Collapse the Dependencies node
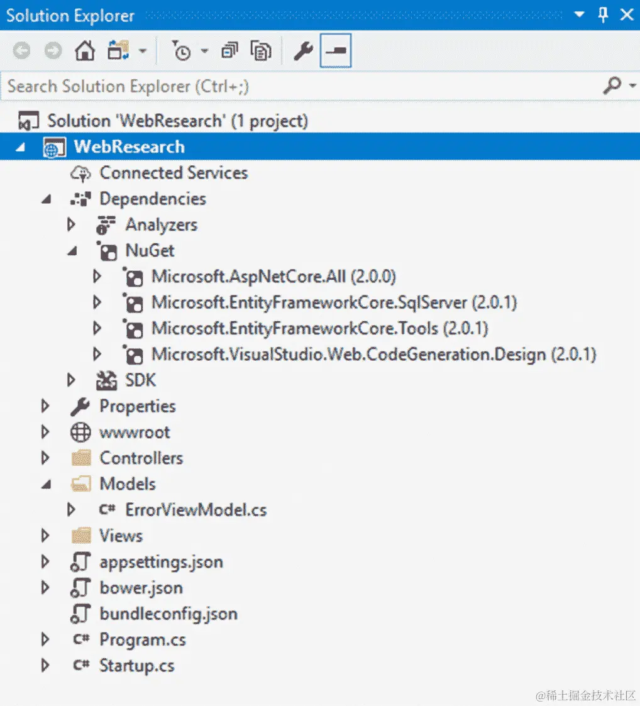 (46, 199)
